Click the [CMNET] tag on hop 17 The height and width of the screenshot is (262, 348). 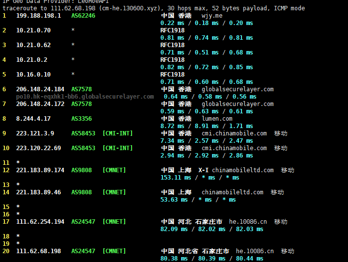[x=114, y=222]
